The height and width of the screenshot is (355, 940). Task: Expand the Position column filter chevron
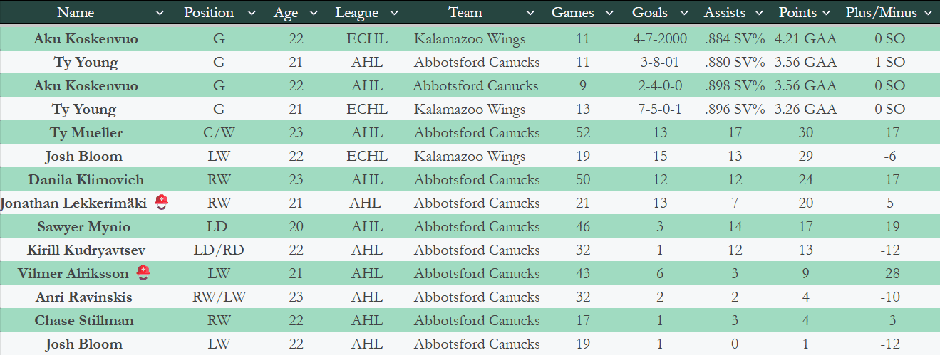click(x=252, y=13)
